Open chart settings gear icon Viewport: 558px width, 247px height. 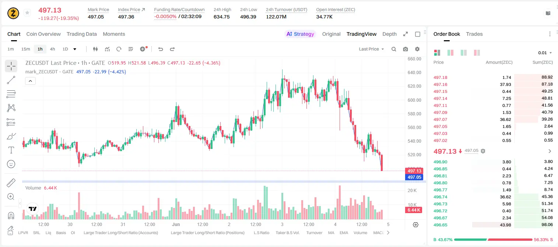(x=417, y=49)
